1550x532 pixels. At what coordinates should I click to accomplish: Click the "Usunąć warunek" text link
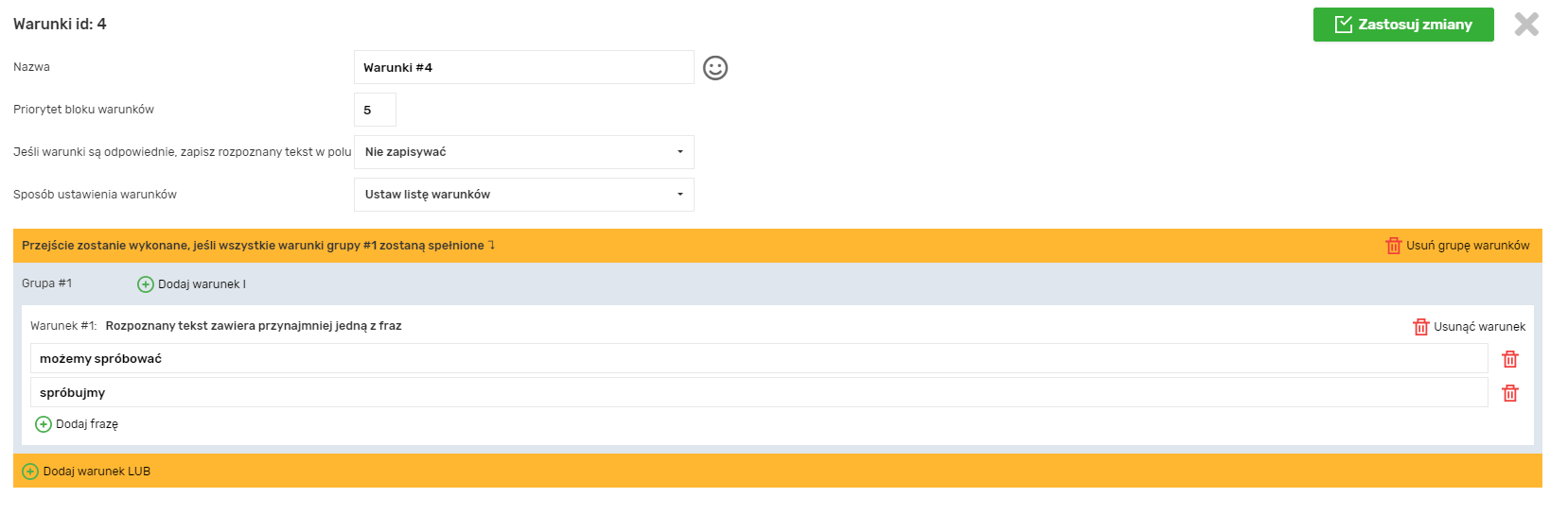pos(1479,327)
